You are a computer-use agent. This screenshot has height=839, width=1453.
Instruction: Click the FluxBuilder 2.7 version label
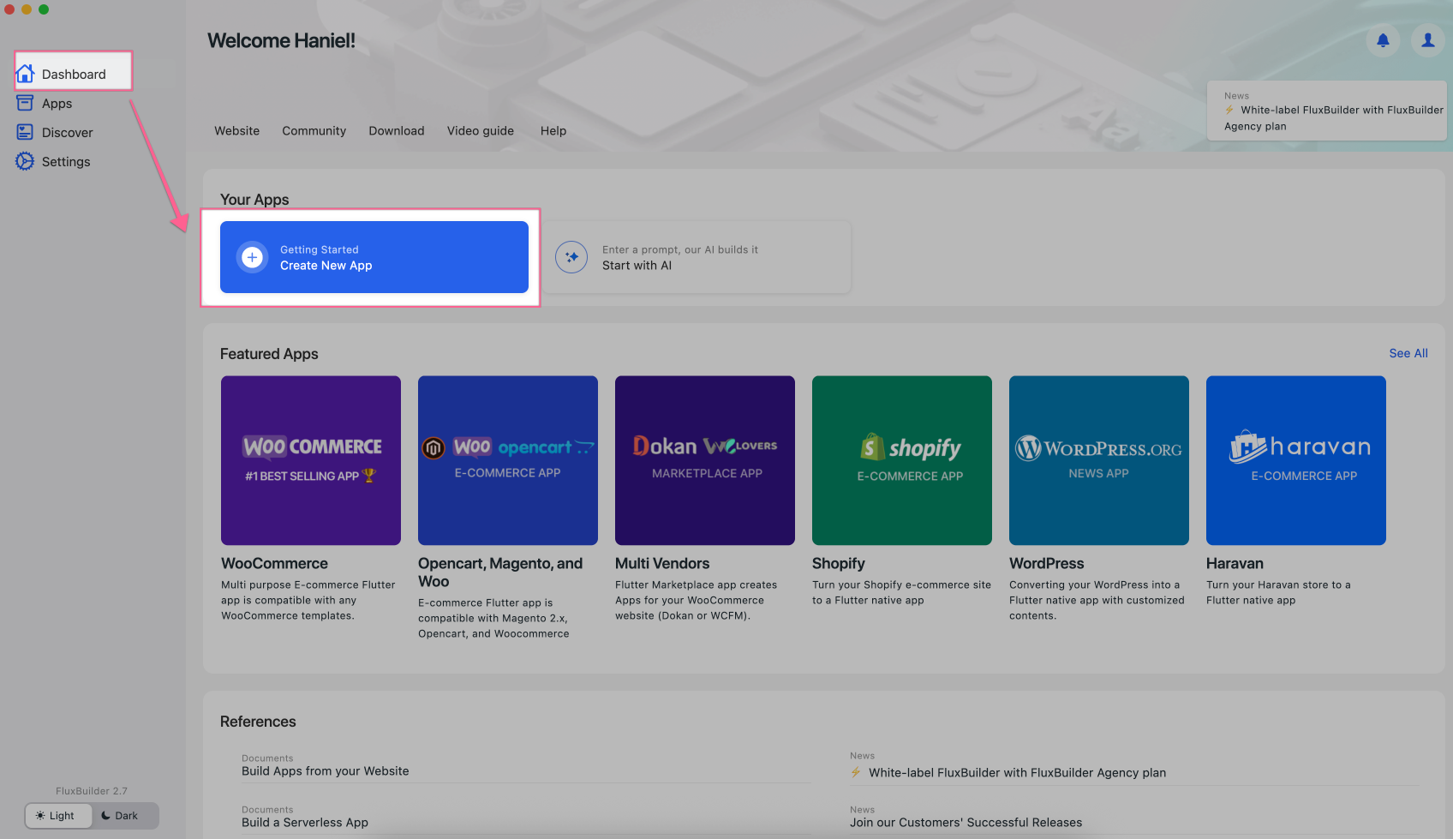pyautogui.click(x=92, y=791)
